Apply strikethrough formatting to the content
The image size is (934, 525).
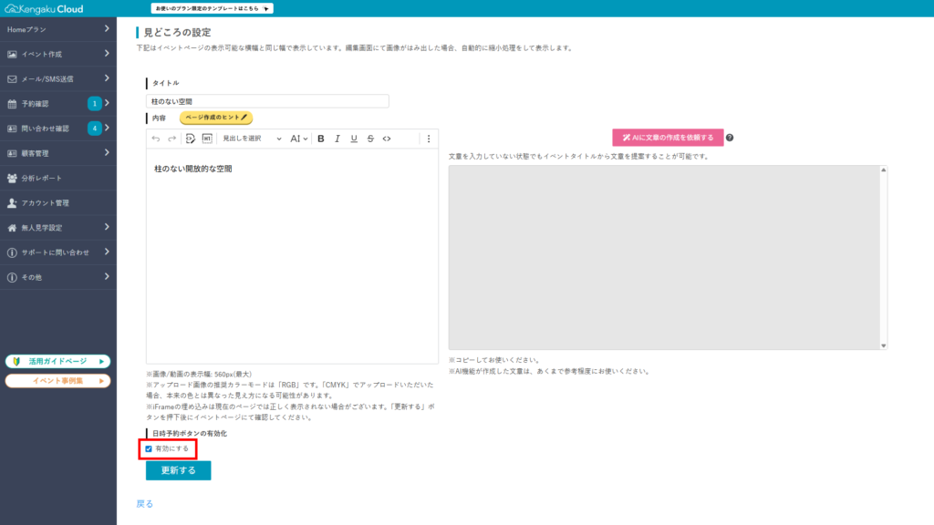tap(368, 138)
